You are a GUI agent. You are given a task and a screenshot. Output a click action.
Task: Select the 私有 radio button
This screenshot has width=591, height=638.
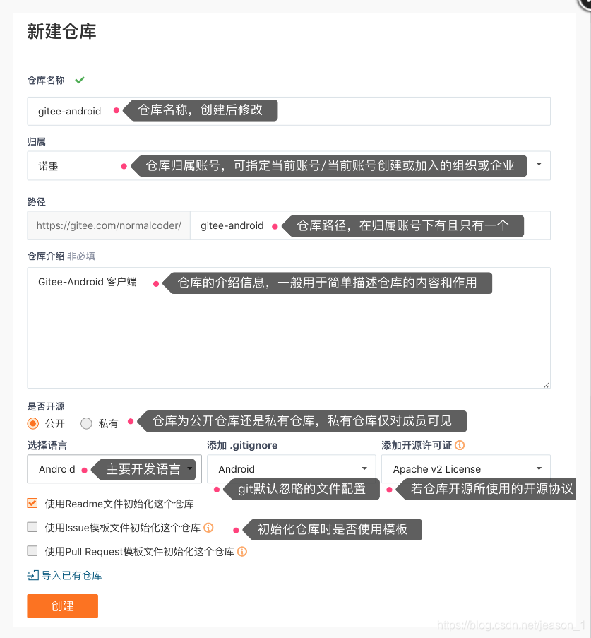click(x=86, y=424)
